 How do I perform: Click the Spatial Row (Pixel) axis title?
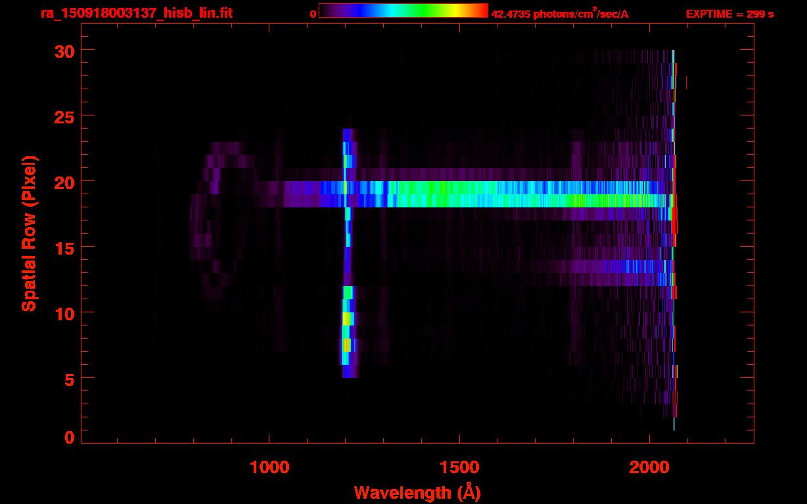(x=29, y=233)
